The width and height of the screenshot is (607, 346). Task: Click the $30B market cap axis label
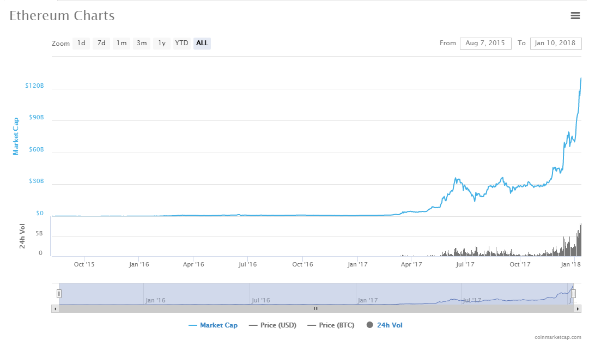pos(37,181)
